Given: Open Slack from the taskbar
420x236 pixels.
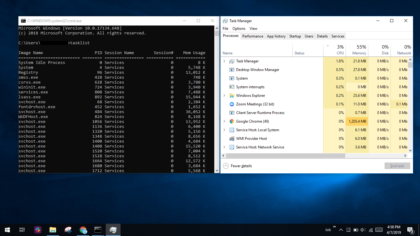Looking at the screenshot, I should coord(38,230).
